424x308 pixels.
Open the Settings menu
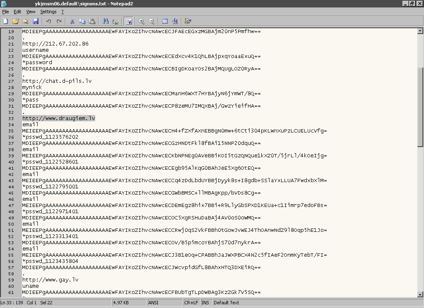(48, 12)
